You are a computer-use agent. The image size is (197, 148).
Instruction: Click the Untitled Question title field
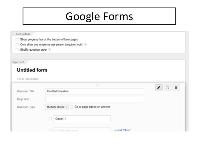94,91
